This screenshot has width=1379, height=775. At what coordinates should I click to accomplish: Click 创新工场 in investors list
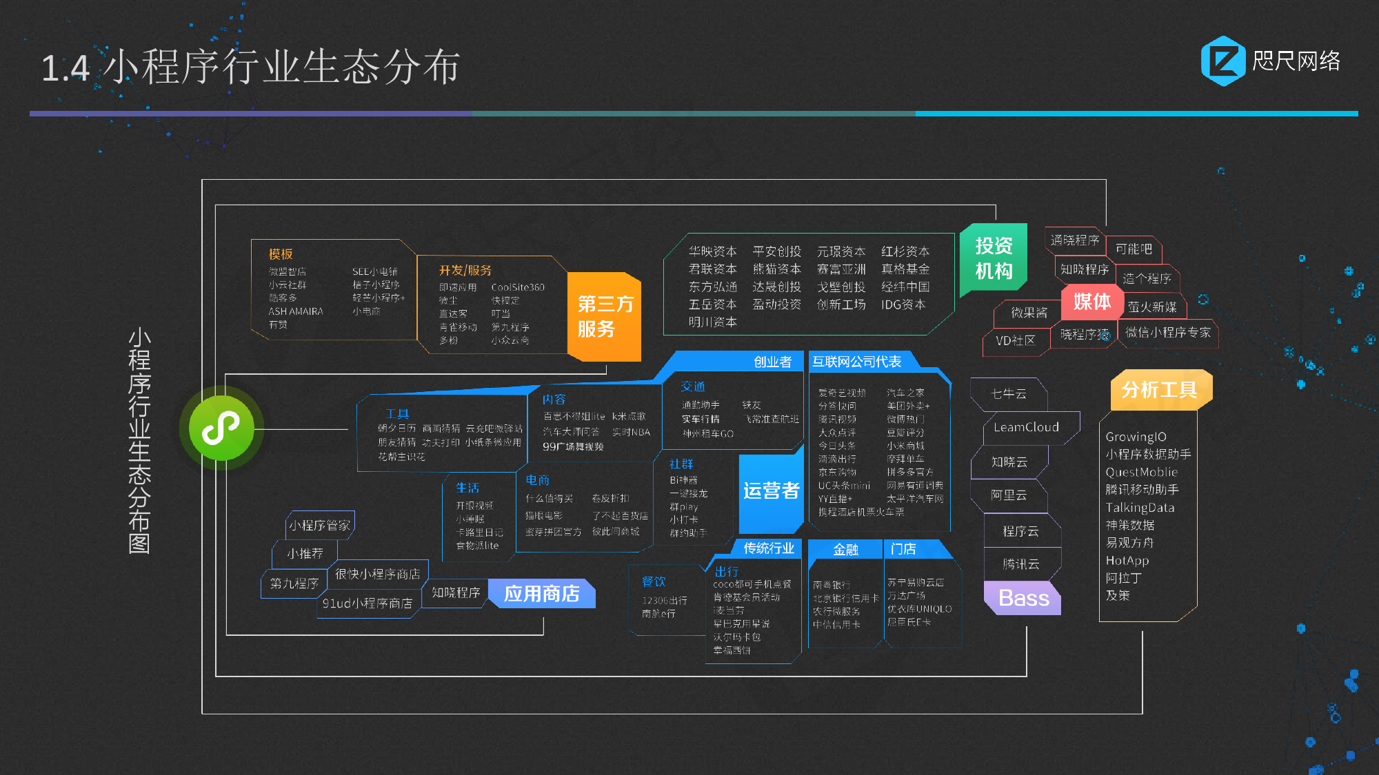(x=841, y=304)
